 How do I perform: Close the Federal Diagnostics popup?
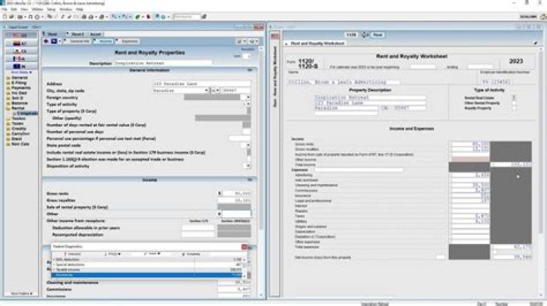pos(245,246)
